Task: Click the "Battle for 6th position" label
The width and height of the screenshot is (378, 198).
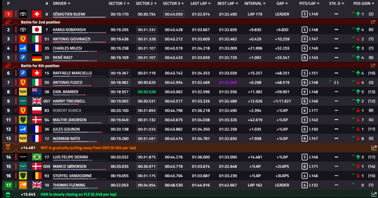Action: [x=40, y=66]
